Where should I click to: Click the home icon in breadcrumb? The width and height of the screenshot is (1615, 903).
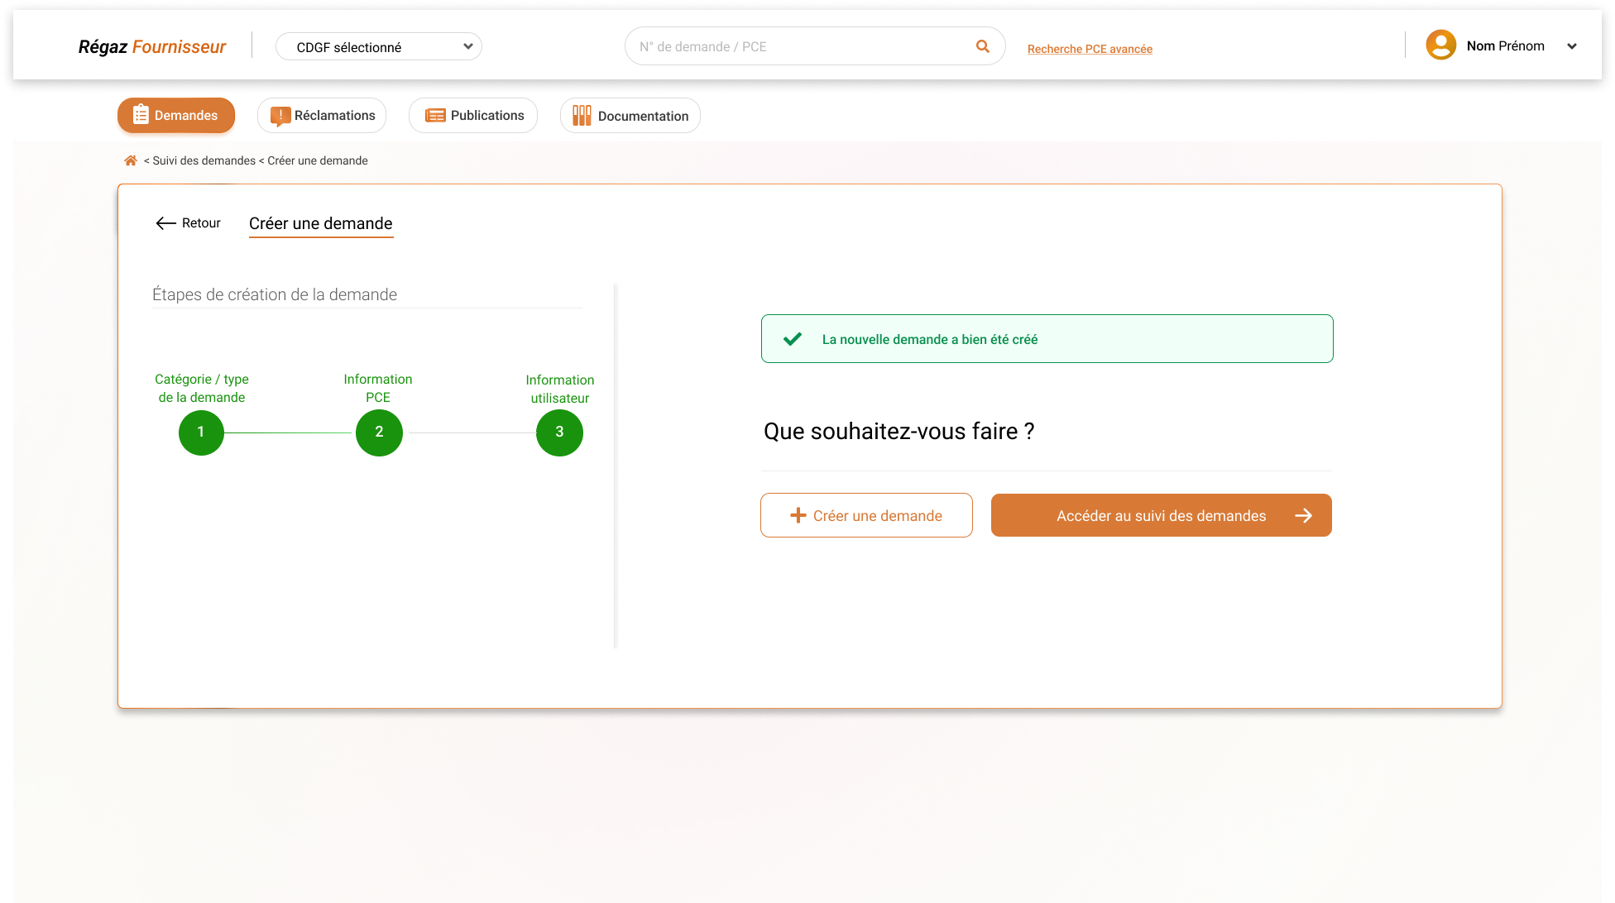coord(130,160)
